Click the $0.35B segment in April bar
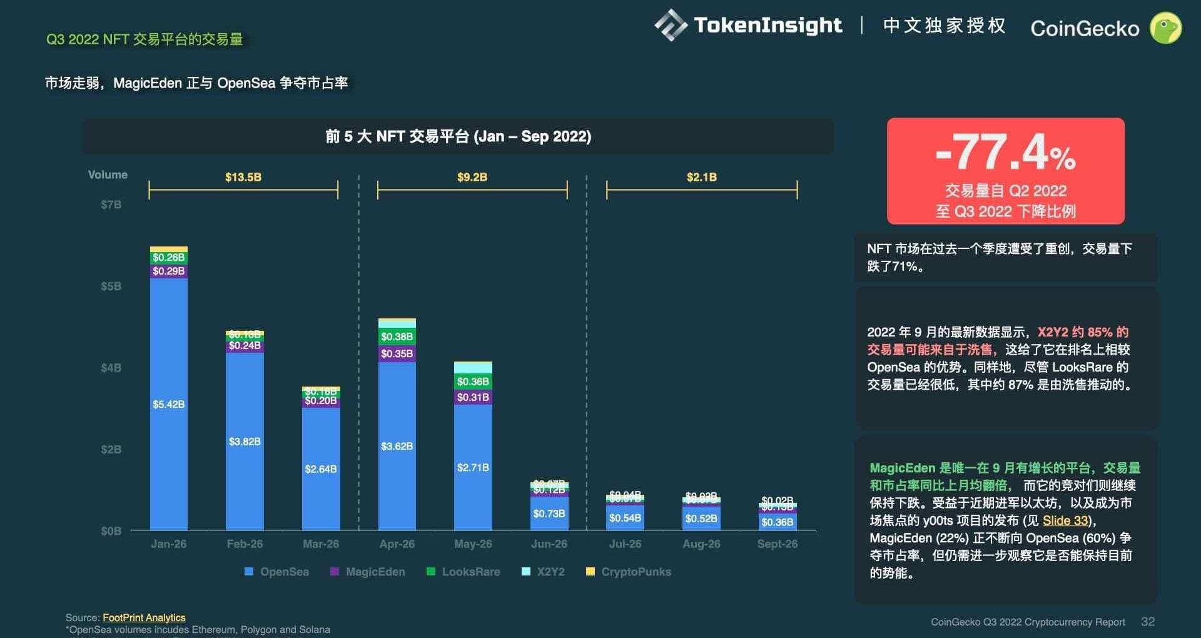1201x638 pixels. click(397, 353)
